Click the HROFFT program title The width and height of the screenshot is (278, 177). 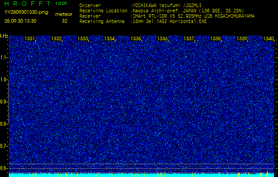[x=27, y=4]
